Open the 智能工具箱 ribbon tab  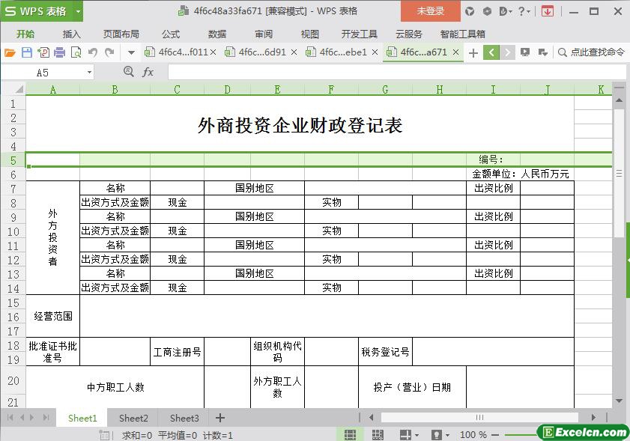(x=462, y=34)
